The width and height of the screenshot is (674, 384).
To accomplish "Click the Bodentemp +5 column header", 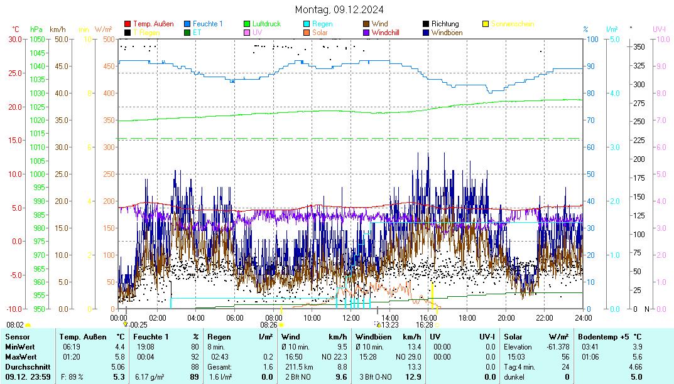I will (601, 337).
